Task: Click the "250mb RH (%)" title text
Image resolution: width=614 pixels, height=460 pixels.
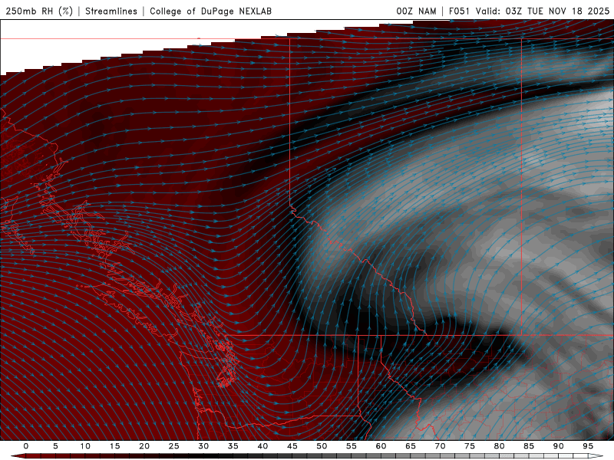Action: pyautogui.click(x=39, y=11)
